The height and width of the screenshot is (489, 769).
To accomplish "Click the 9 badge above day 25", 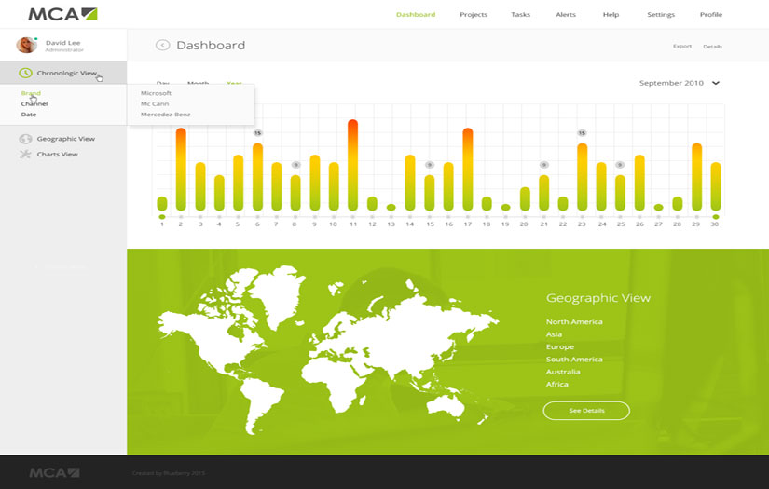I will click(x=620, y=165).
